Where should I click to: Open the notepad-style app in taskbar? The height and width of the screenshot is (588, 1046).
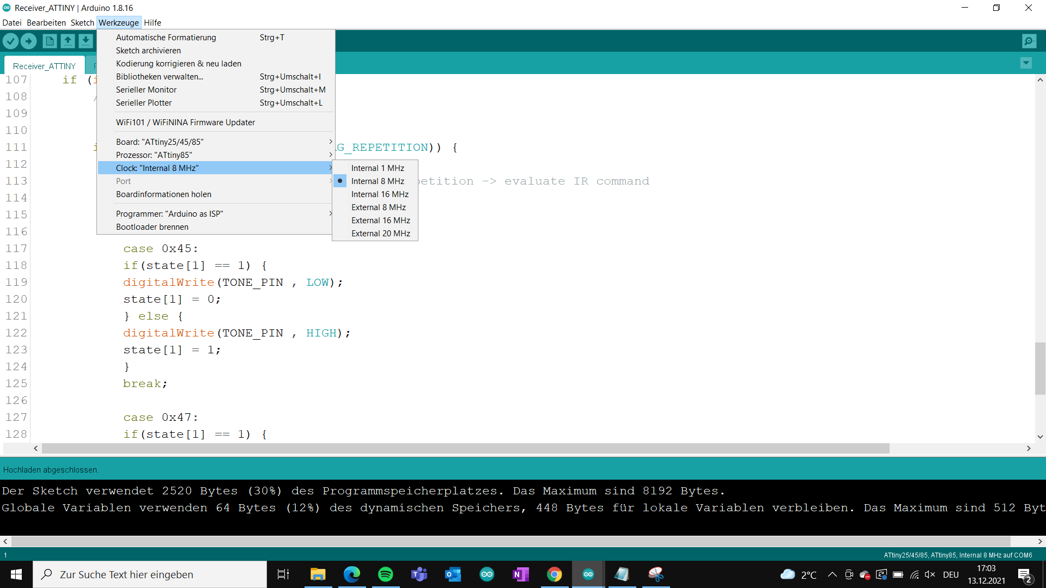[x=622, y=574]
